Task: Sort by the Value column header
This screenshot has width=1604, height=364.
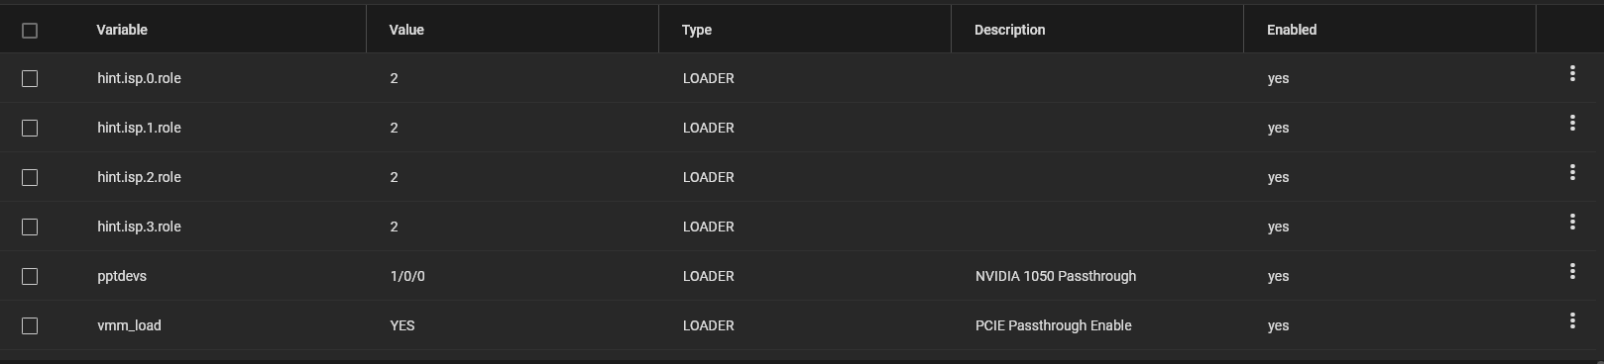Action: 406,30
